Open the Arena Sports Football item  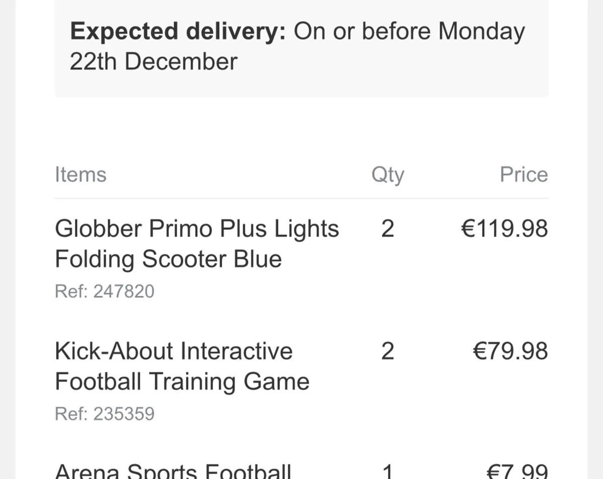pos(172,472)
